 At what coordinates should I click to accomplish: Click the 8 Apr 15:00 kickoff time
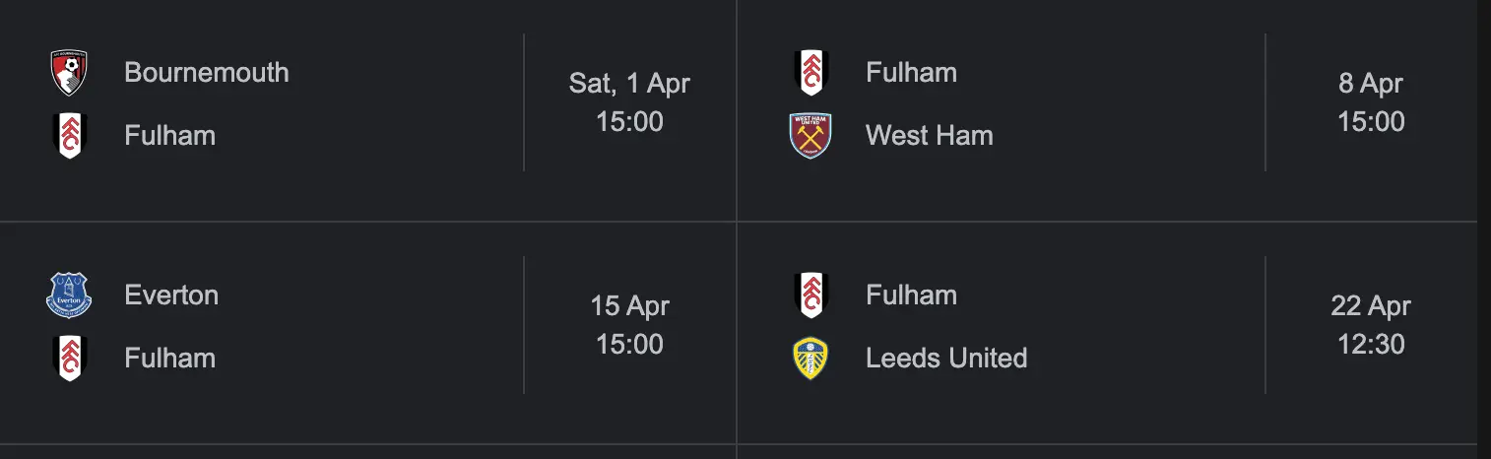tap(1371, 121)
